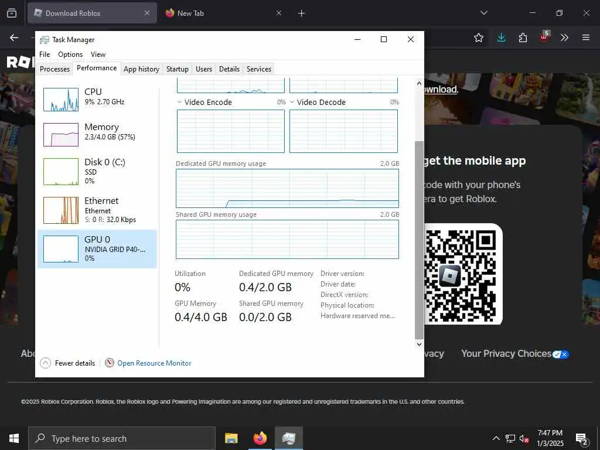600x450 pixels.
Task: Click the Your Privacy Choices link
Action: pos(515,353)
